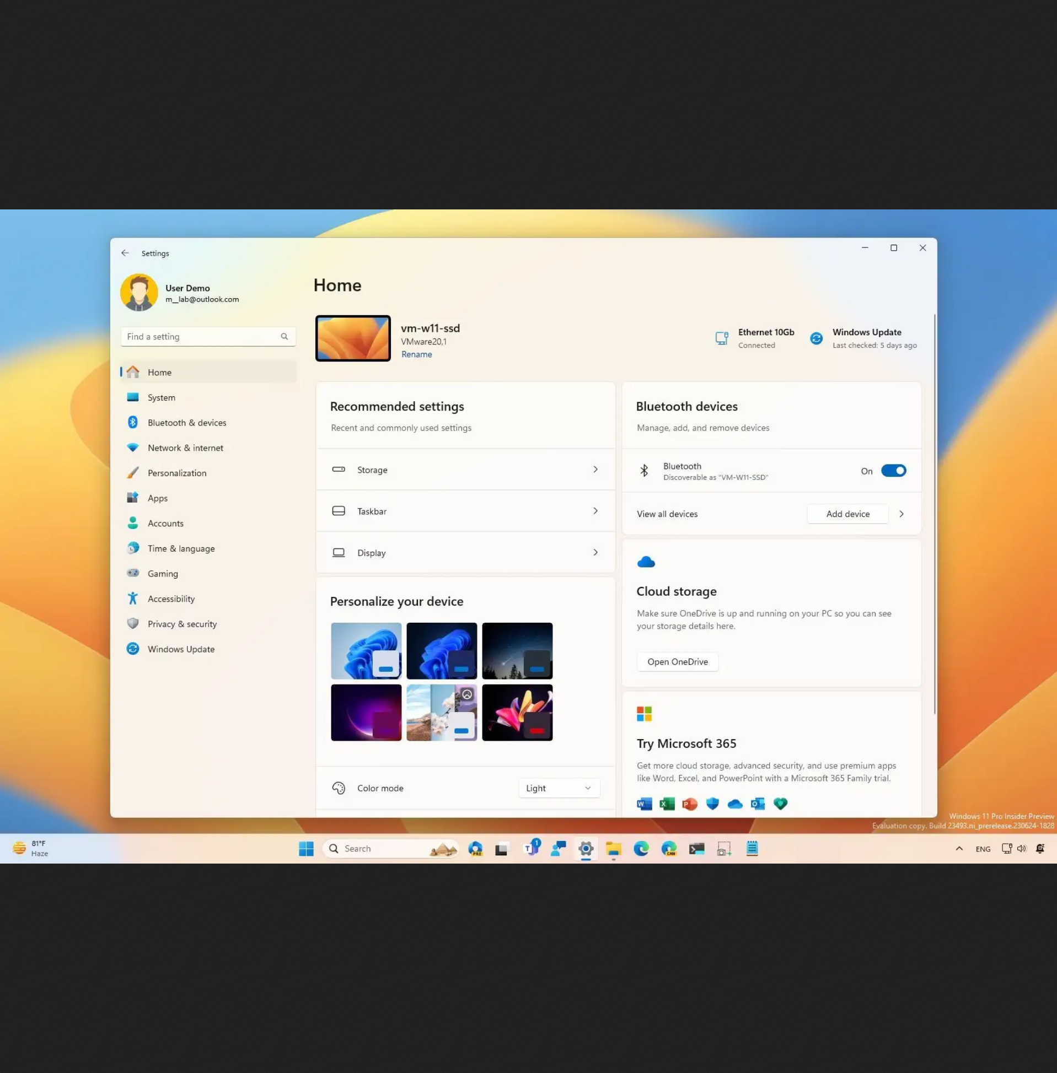Viewport: 1057px width, 1073px height.
Task: Click the taskbar Search box
Action: (x=391, y=848)
